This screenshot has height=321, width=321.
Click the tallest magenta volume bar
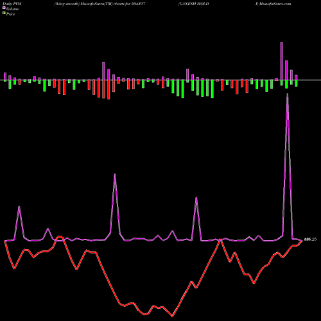pyautogui.click(x=282, y=61)
